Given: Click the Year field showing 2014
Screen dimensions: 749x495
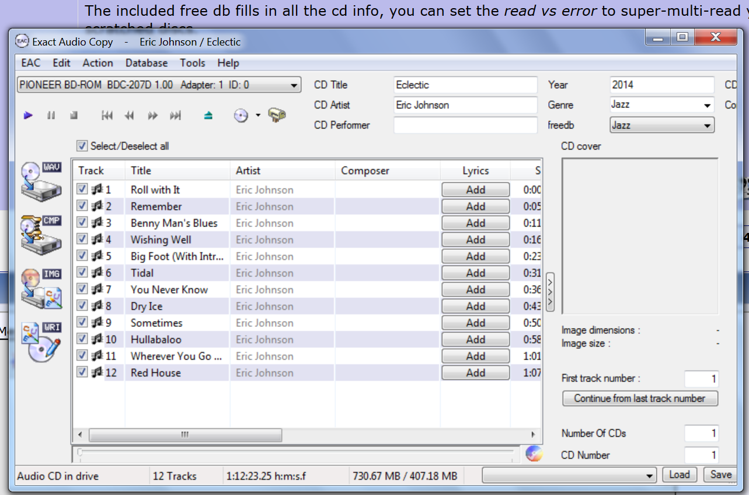Looking at the screenshot, I should [661, 85].
